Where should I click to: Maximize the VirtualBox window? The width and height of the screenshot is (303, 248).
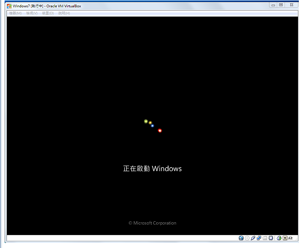[x=281, y=5]
